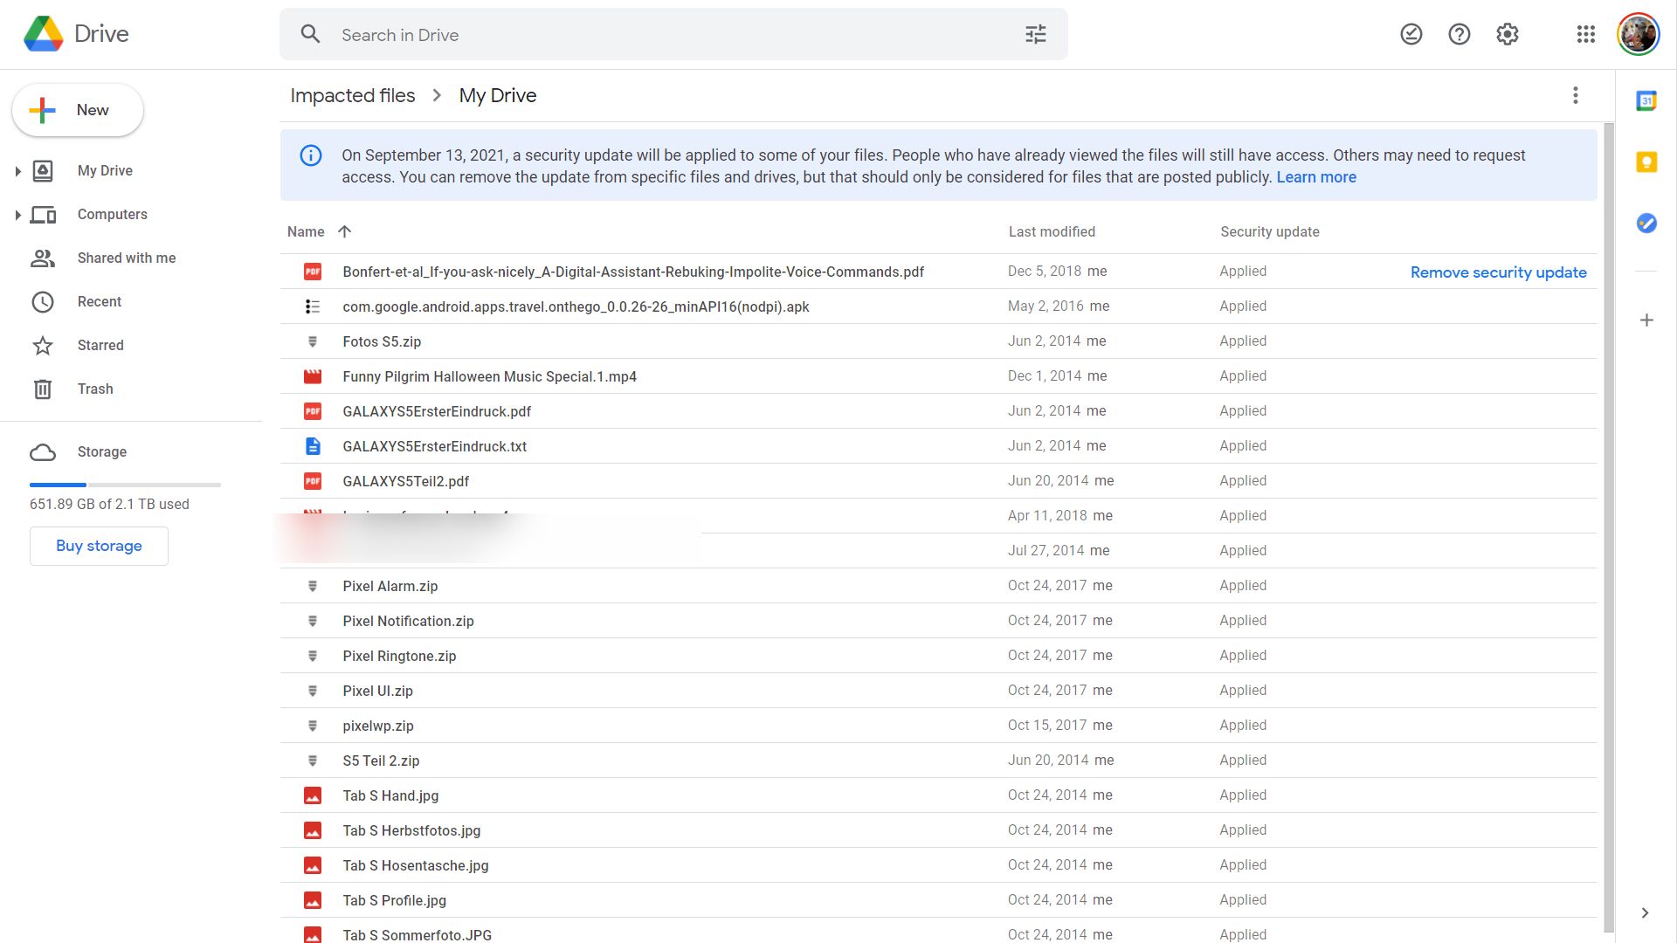Screen dimensions: 1677x943
Task: Click the storage usage progress bar
Action: click(125, 485)
